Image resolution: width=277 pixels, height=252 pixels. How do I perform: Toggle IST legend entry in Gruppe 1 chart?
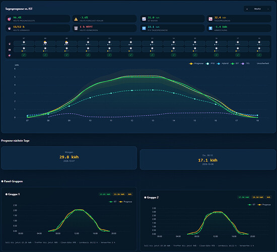point(113,202)
